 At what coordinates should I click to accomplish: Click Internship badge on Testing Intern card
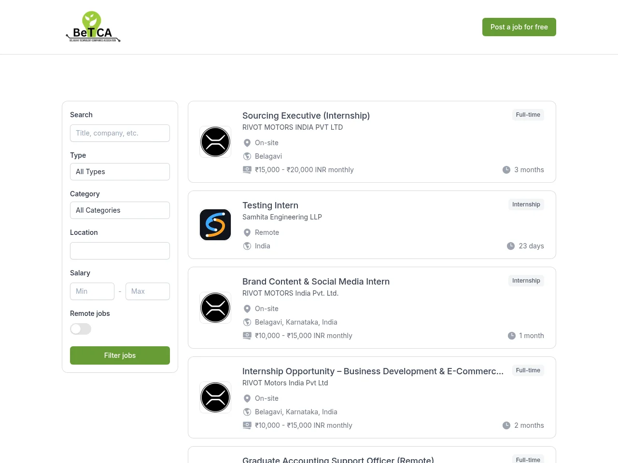coord(526,204)
